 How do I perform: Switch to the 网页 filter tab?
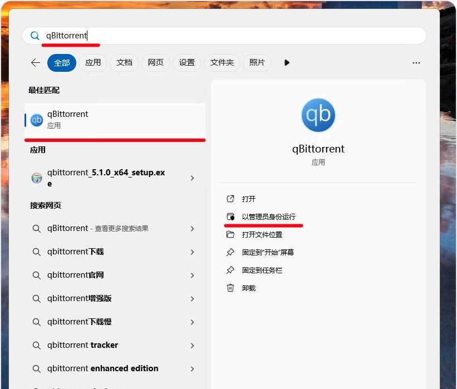click(x=155, y=62)
